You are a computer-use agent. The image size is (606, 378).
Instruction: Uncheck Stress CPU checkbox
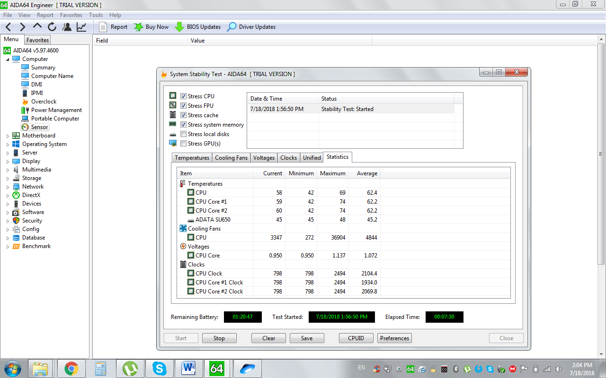(183, 96)
